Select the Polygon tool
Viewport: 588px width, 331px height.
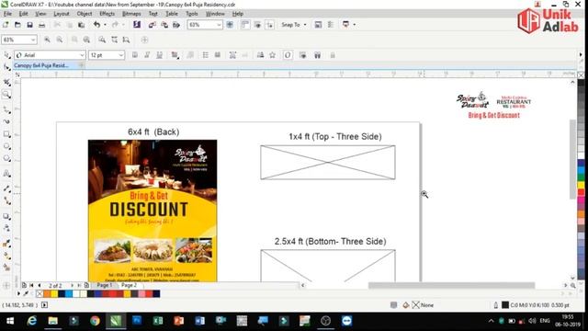[x=6, y=158]
